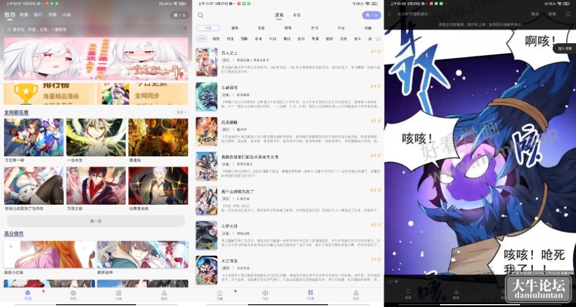
Task: Open the hamburger menu in the reader header
Action: click(x=568, y=14)
